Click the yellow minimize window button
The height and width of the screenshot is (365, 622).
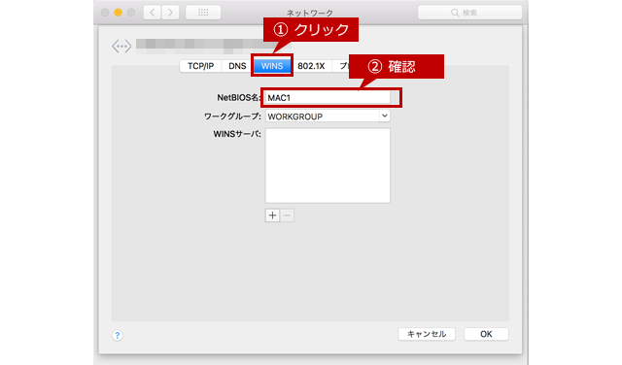[x=118, y=13]
